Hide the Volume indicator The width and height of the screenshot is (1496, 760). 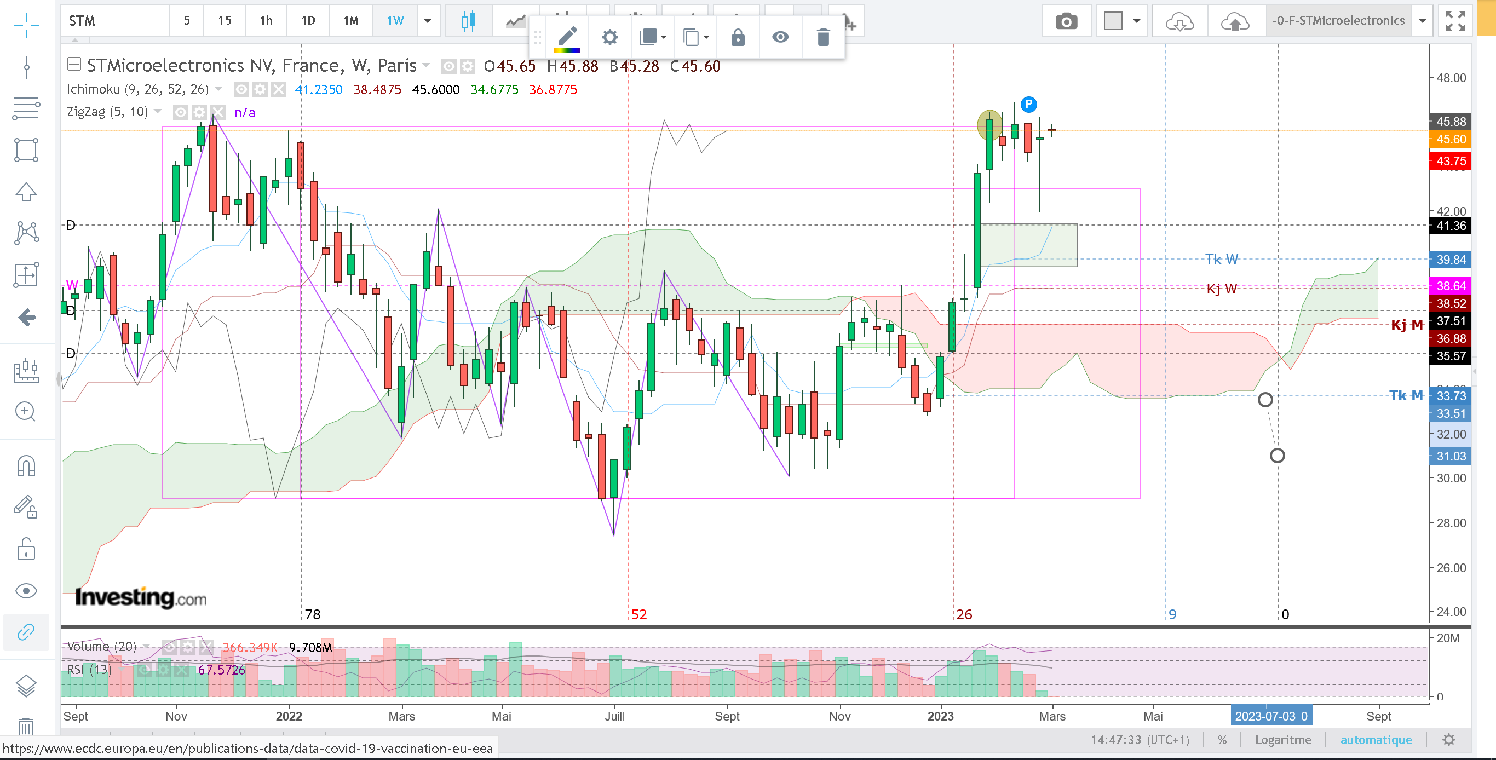click(169, 647)
